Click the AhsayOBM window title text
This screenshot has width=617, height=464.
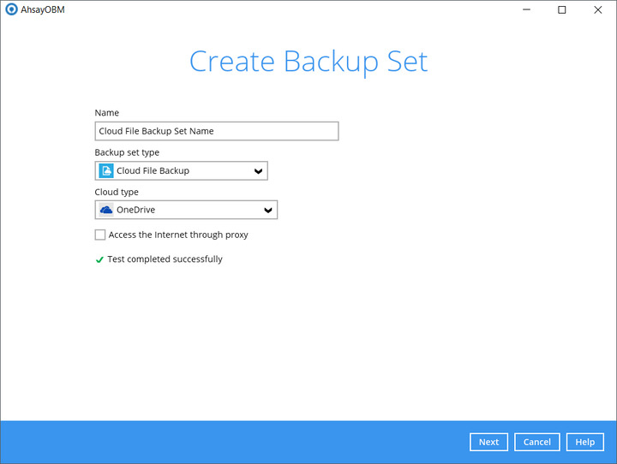(x=43, y=10)
